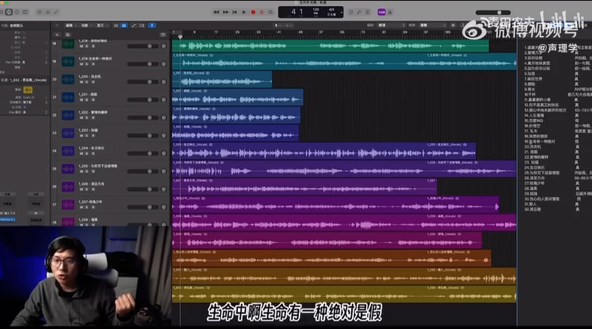Click the purple 1234 count-in button
The height and width of the screenshot is (329, 592).
pos(381,12)
